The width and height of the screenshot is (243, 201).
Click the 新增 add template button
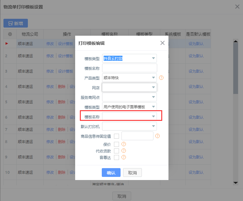(16, 23)
